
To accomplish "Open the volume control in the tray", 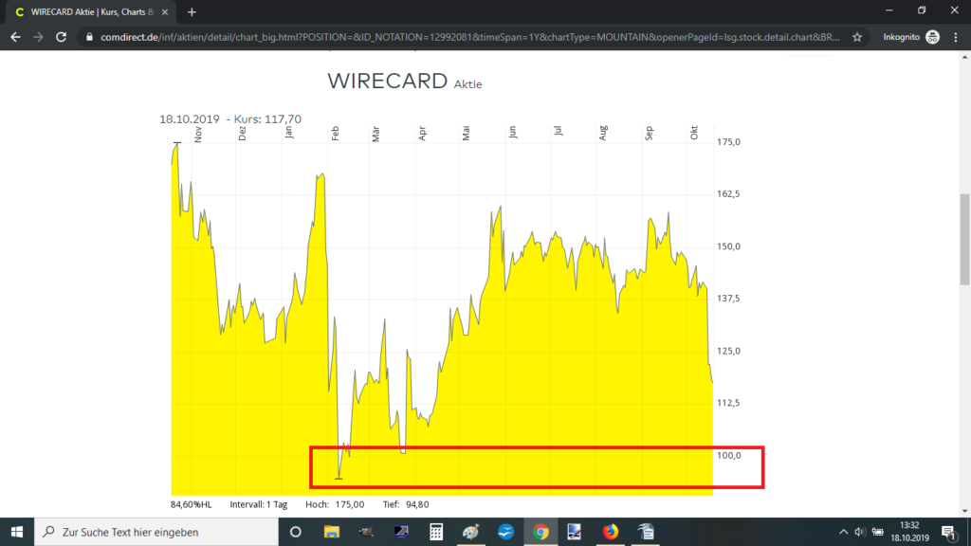I will pos(860,532).
